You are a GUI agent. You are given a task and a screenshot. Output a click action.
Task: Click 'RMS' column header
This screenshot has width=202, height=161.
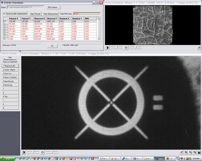(90, 19)
